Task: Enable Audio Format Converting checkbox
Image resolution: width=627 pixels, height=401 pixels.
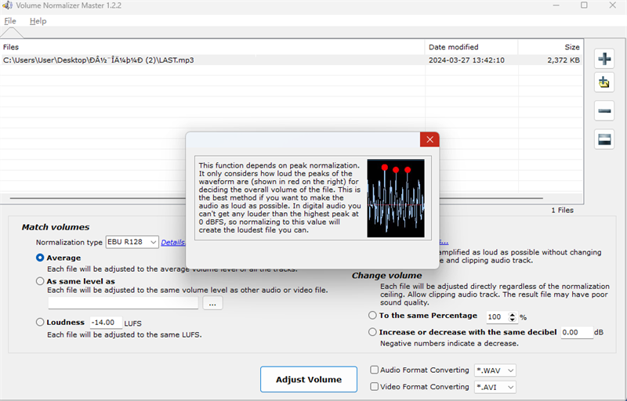Action: tap(375, 370)
